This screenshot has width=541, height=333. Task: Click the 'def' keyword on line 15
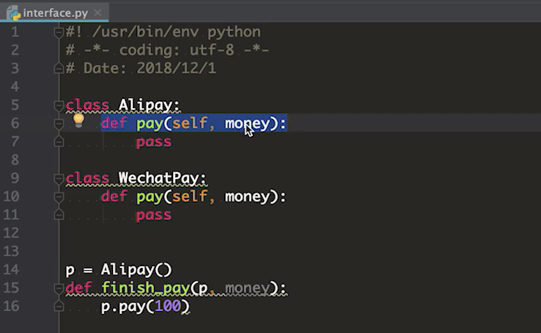tap(78, 288)
